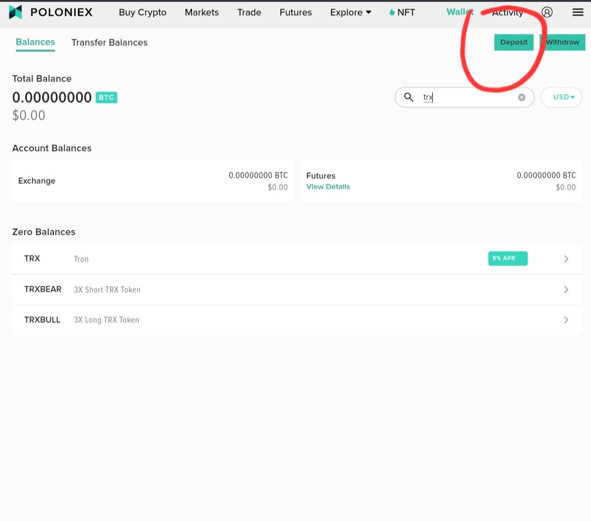591x521 pixels.
Task: Open the Markets page
Action: 201,13
